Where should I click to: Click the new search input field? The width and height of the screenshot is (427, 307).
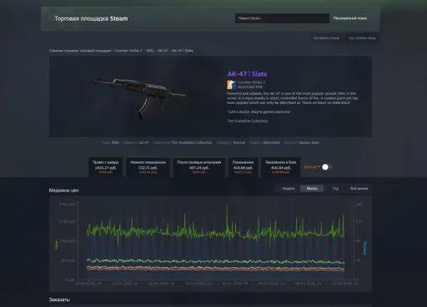click(x=282, y=18)
